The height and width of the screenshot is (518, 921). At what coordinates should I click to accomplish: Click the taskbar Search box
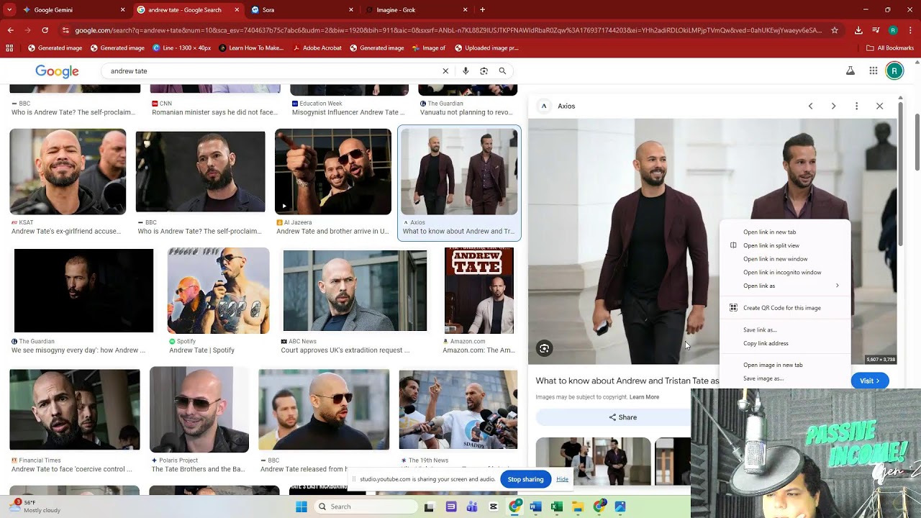[x=366, y=506]
